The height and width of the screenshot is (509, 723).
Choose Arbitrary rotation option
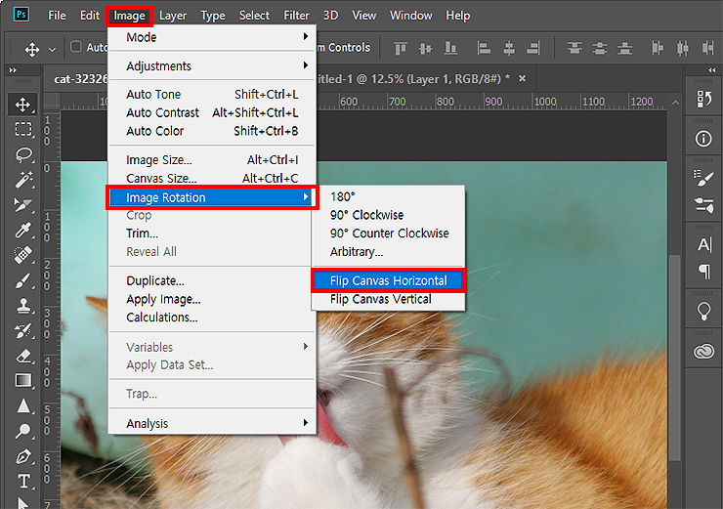point(388,252)
